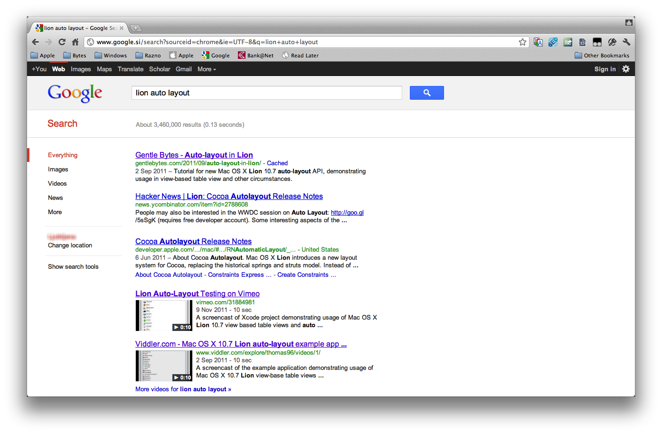
Task: Open the Read Later bookmark
Action: pos(300,56)
